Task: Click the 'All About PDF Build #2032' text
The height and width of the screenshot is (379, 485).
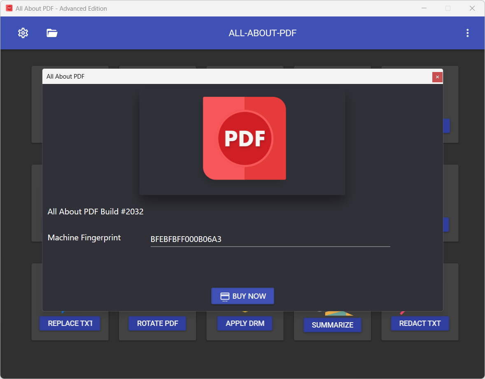Action: 96,212
